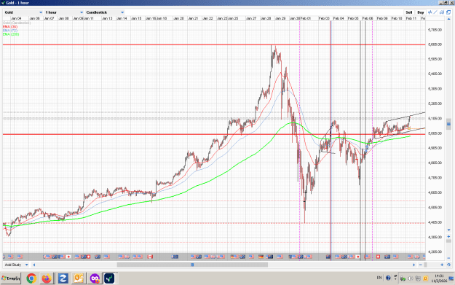Click the EMA (200) legend label
This screenshot has width=455, height=285.
coord(11,34)
